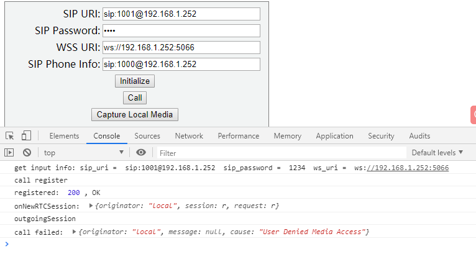Select the Application tab
This screenshot has height=254, width=476.
click(334, 136)
